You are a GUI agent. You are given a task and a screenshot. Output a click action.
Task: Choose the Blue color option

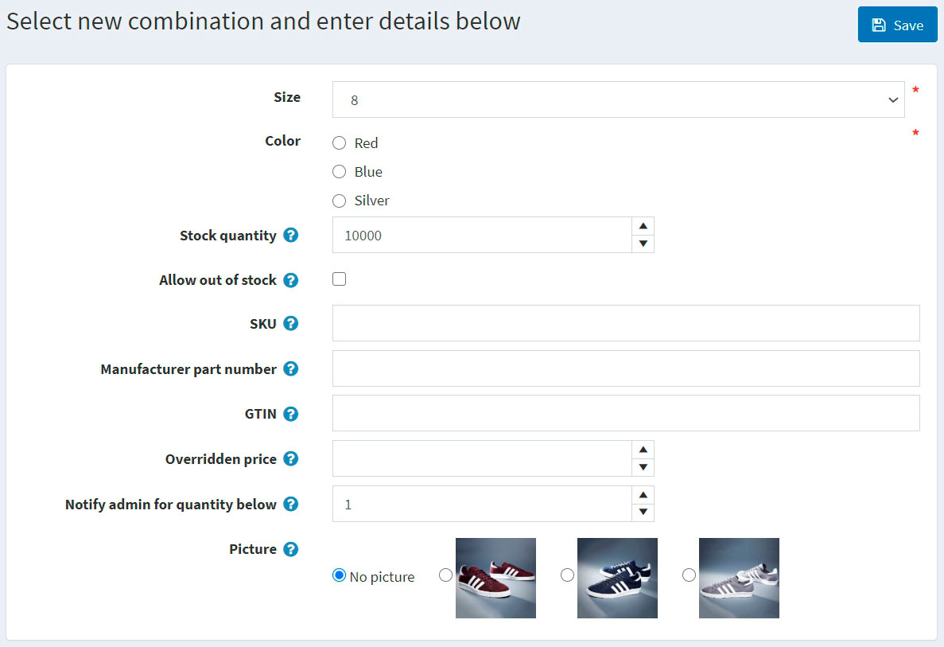pos(340,172)
